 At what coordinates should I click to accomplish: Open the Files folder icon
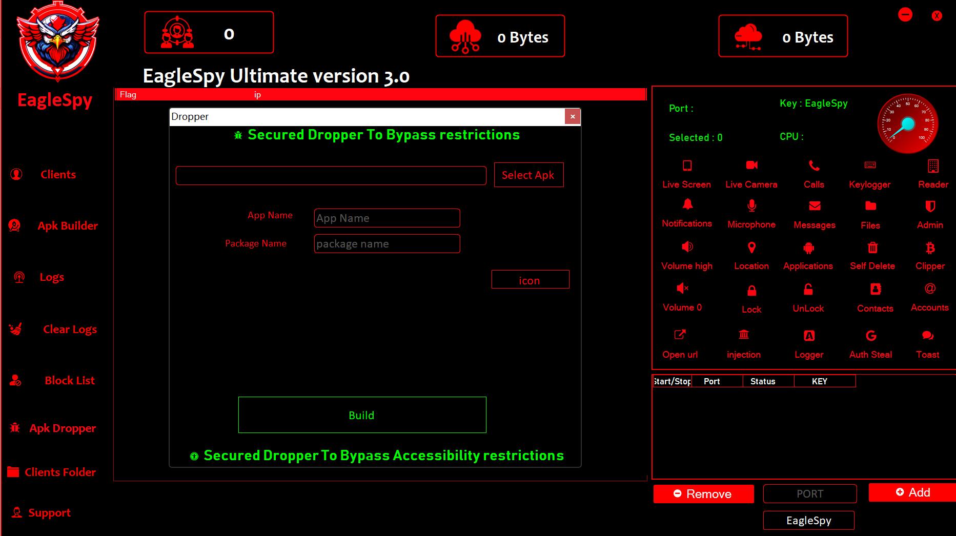click(x=870, y=206)
